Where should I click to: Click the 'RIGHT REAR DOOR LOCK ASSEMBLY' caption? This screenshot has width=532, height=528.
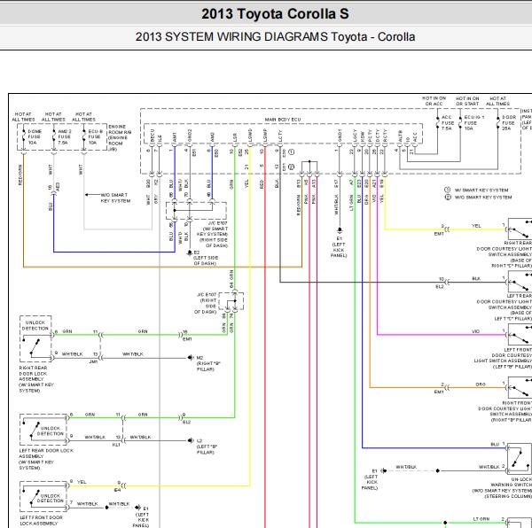(36, 379)
